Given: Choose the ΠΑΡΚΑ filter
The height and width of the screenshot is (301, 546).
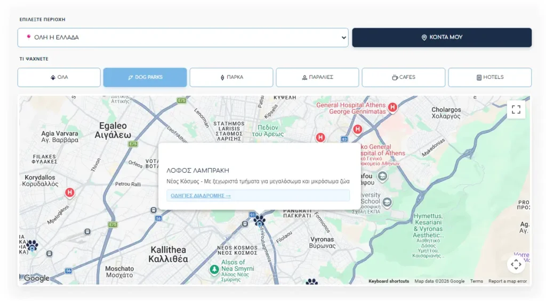Looking at the screenshot, I should coord(231,78).
